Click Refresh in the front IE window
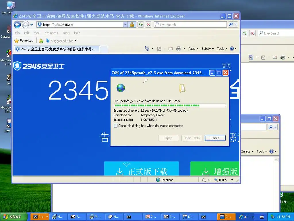The height and width of the screenshot is (221, 294). [x=141, y=25]
